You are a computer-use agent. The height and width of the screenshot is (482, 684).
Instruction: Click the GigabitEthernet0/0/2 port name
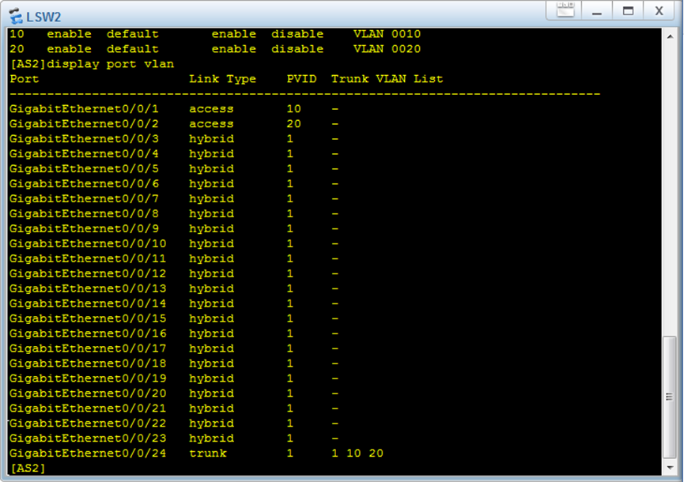pyautogui.click(x=84, y=124)
